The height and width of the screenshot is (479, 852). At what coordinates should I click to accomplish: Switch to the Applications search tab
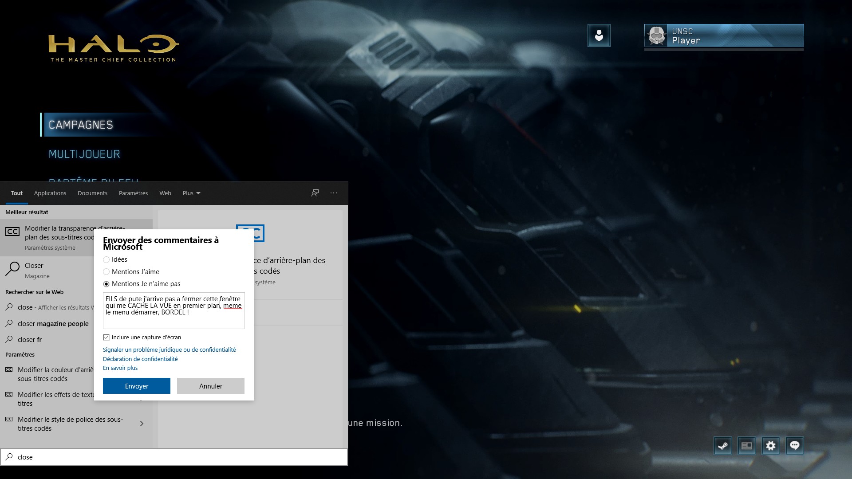point(50,193)
